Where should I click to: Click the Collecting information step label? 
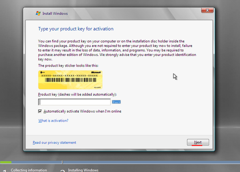click(29, 170)
